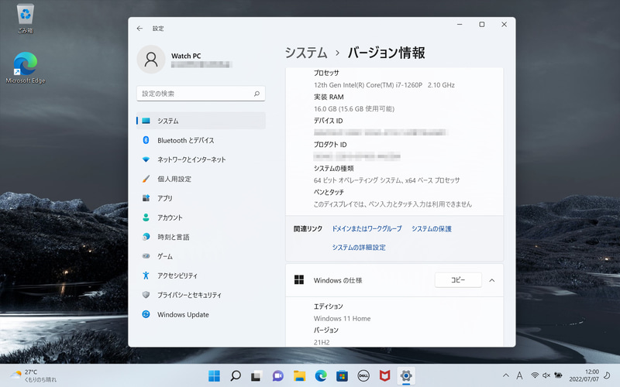
Task: Click the コピー button
Action: click(458, 280)
